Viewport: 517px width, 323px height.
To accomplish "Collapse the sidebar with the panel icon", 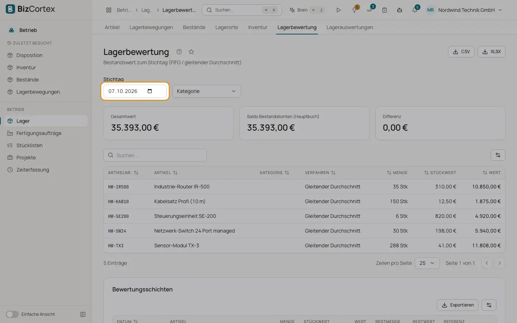I will pos(83,314).
